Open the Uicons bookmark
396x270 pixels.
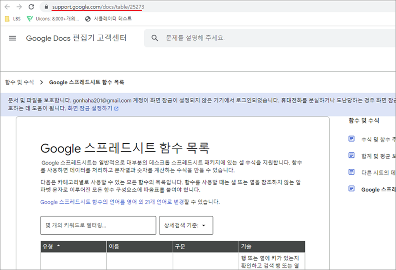click(x=53, y=19)
